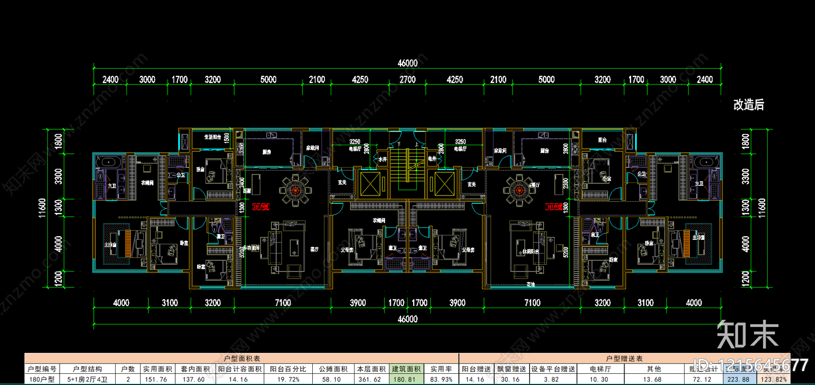Image resolution: width=815 pixels, height=385 pixels.
Task: Select the 5+1房2厅4卫 户型结构 cell
Action: tap(87, 379)
